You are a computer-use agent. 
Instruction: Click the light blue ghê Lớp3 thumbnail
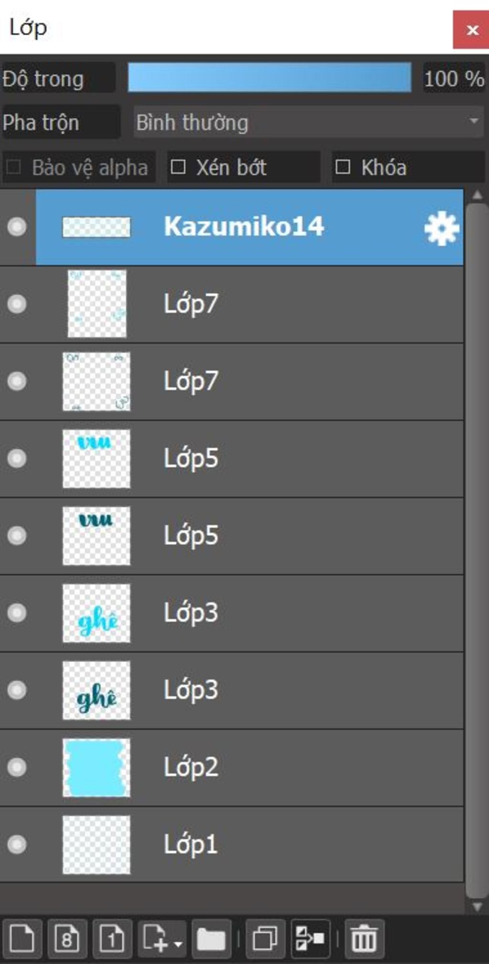[x=96, y=613]
